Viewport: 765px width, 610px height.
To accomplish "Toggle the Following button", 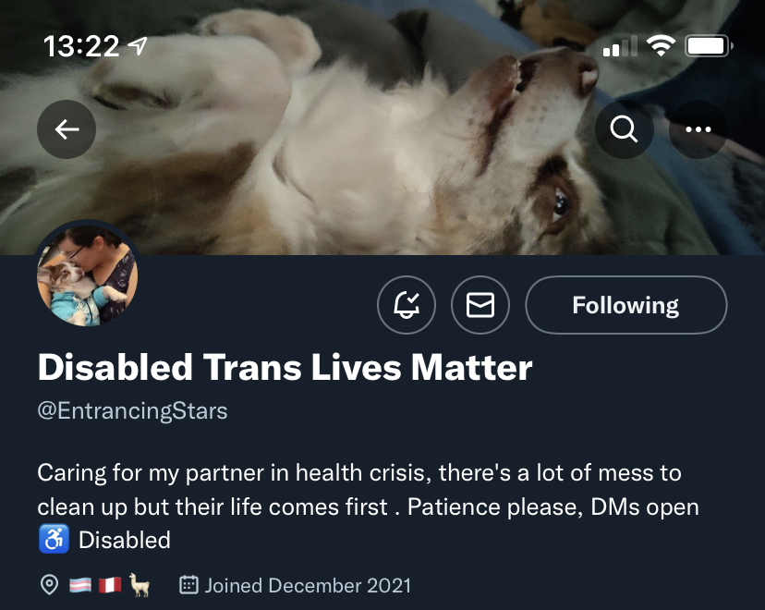I will click(x=626, y=305).
